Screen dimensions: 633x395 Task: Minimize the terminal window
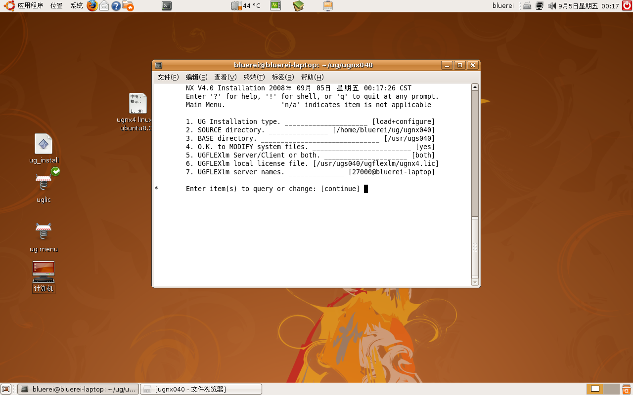[x=447, y=65]
